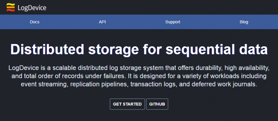
Task: Click the GET STARTED button
Action: tap(127, 104)
